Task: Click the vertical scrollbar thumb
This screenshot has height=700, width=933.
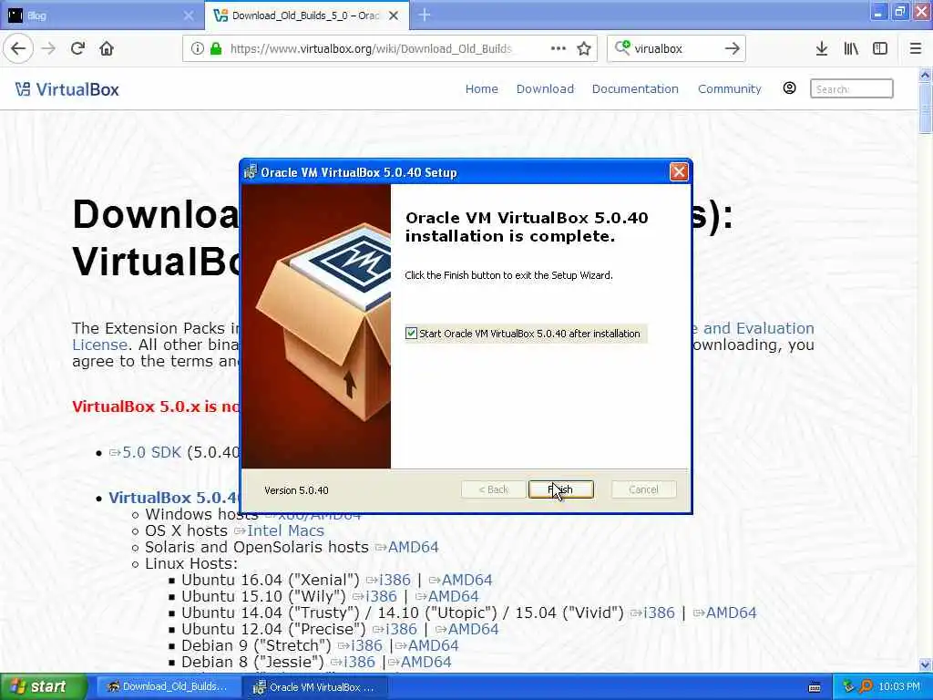Action: [925, 108]
